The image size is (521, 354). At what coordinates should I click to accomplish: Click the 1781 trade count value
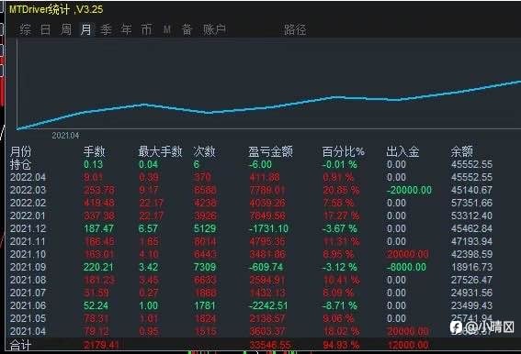point(205,305)
